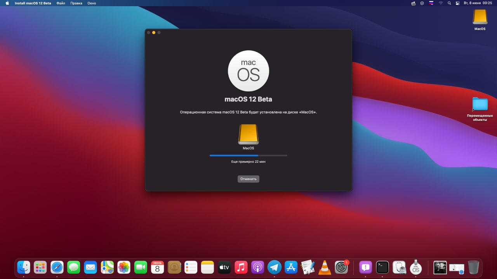Image resolution: width=497 pixels, height=279 pixels.
Task: Launch FaceTime from the dock
Action: 141,267
